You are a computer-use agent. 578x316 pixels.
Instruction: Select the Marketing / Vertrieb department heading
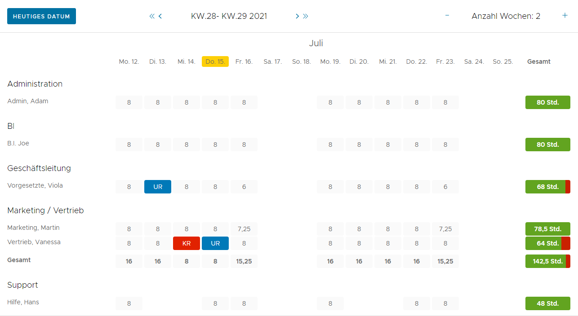(45, 211)
